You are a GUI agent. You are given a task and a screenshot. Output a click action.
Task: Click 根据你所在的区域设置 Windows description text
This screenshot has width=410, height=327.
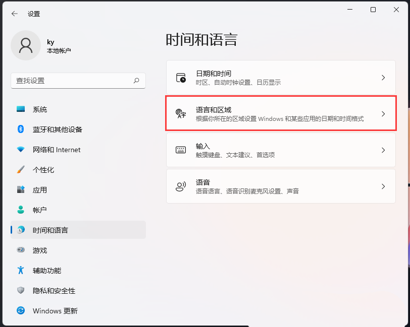click(280, 119)
